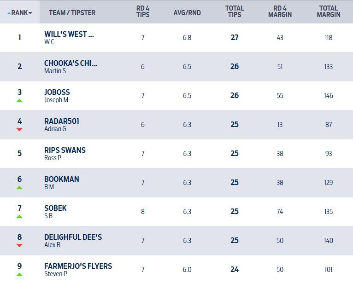
Task: Click the green up arrow under rank 7
Action: point(19,216)
